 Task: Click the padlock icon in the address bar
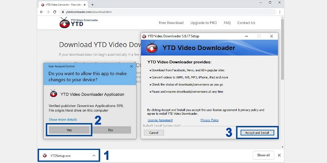tap(63, 12)
